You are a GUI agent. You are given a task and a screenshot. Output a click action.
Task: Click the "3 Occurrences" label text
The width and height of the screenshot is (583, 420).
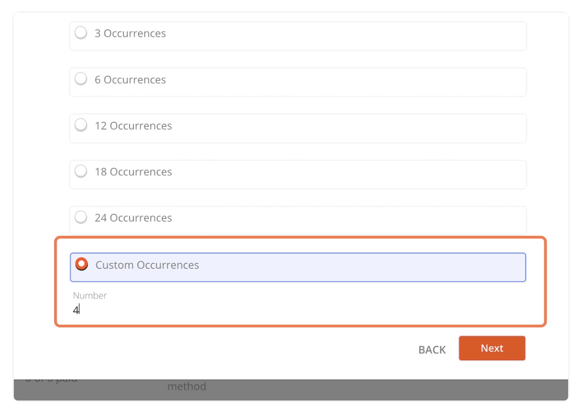(130, 33)
